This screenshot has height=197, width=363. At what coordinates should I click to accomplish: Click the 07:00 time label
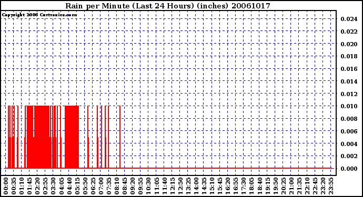point(100,186)
